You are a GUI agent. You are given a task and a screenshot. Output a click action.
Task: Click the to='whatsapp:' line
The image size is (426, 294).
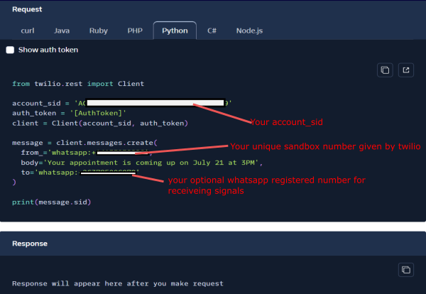pos(80,173)
